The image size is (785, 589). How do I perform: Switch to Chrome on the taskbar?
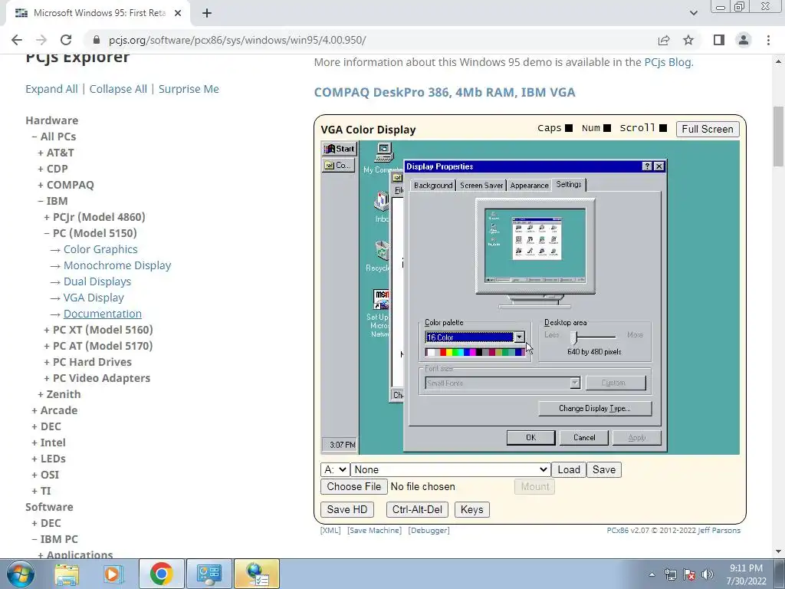161,574
